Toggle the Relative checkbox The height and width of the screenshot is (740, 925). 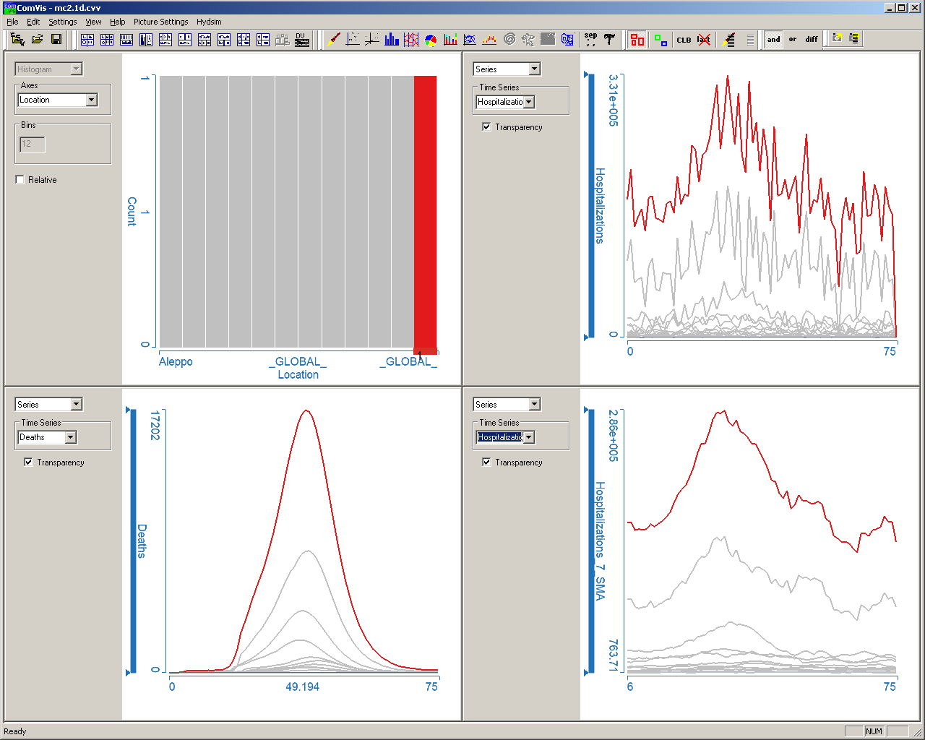tap(20, 180)
